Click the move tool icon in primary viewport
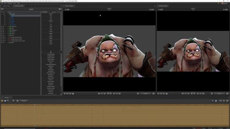The height and width of the screenshot is (129, 230). [x=68, y=94]
